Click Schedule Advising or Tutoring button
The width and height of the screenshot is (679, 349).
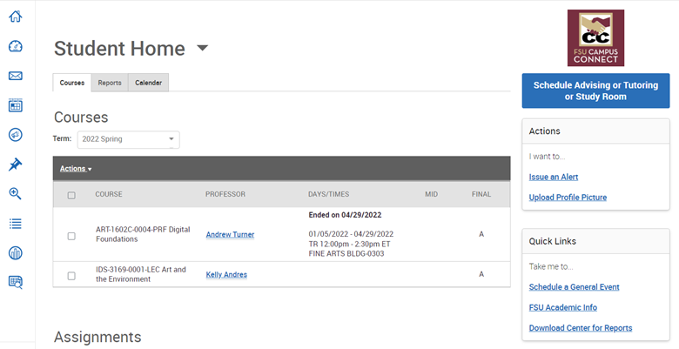(595, 91)
